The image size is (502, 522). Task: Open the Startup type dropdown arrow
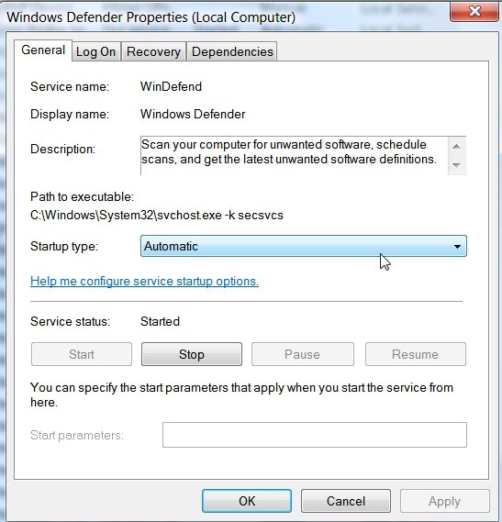tap(457, 247)
